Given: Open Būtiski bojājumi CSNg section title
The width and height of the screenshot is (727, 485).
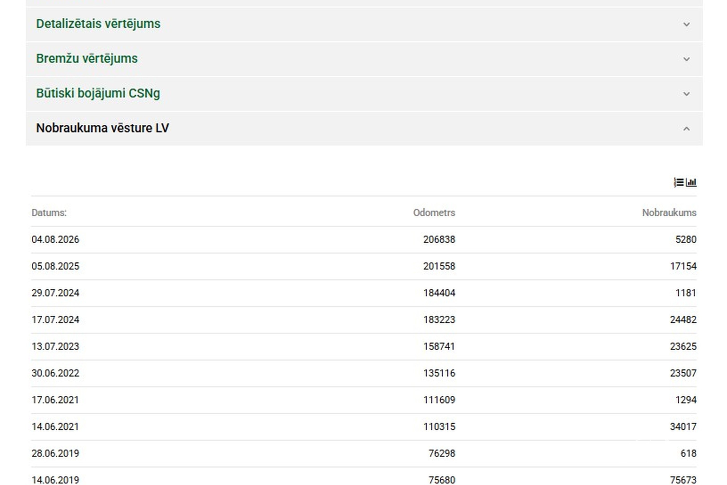Looking at the screenshot, I should click(98, 93).
